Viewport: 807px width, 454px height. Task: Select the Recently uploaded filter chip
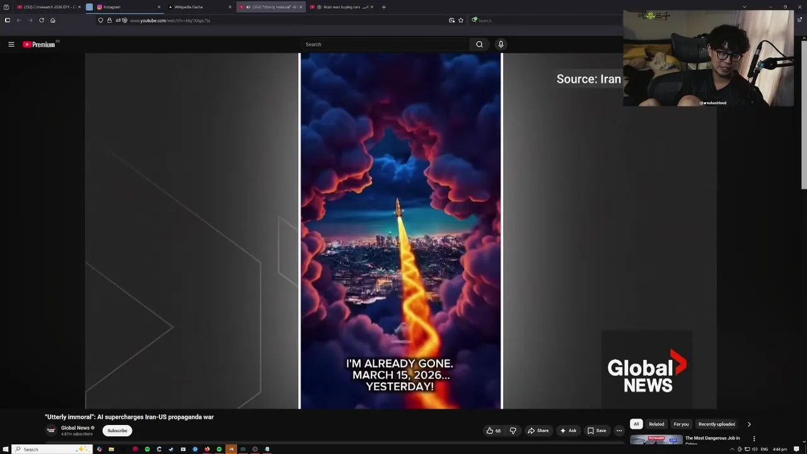pyautogui.click(x=716, y=424)
